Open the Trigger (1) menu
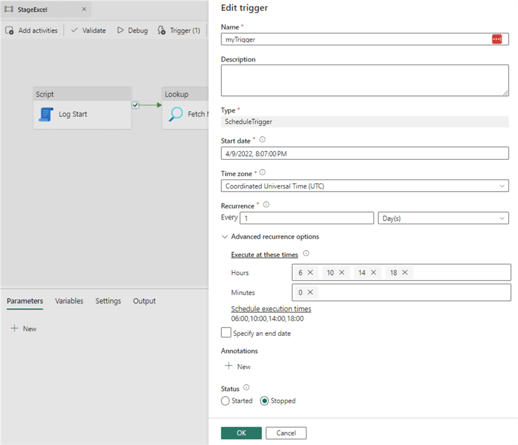This screenshot has height=445, width=518. (x=179, y=30)
